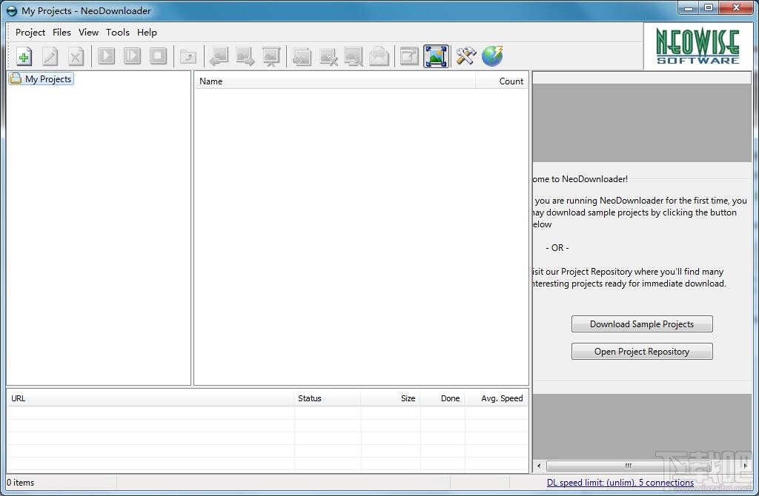Click the Neowise Software logo
This screenshot has width=759, height=496.
697,47
